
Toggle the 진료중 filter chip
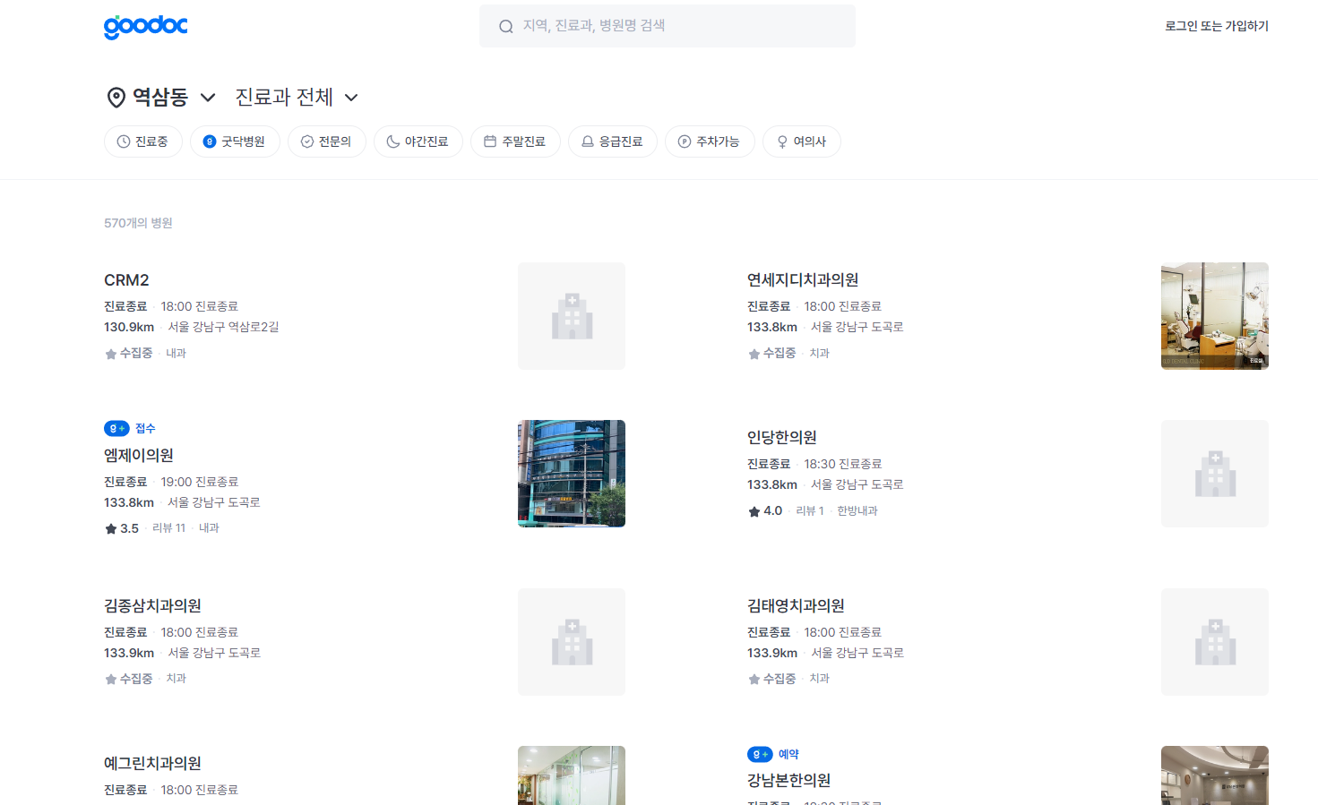click(143, 141)
